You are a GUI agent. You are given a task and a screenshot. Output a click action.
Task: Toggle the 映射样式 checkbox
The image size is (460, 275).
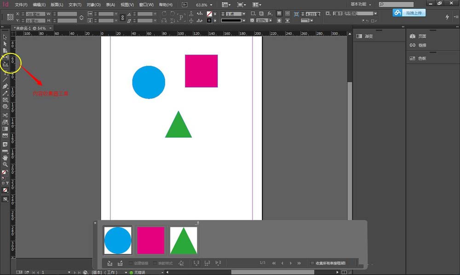pyautogui.click(x=155, y=263)
